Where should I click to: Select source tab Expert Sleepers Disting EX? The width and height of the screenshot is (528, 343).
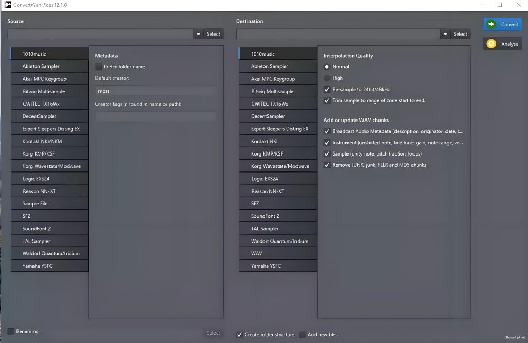point(49,128)
